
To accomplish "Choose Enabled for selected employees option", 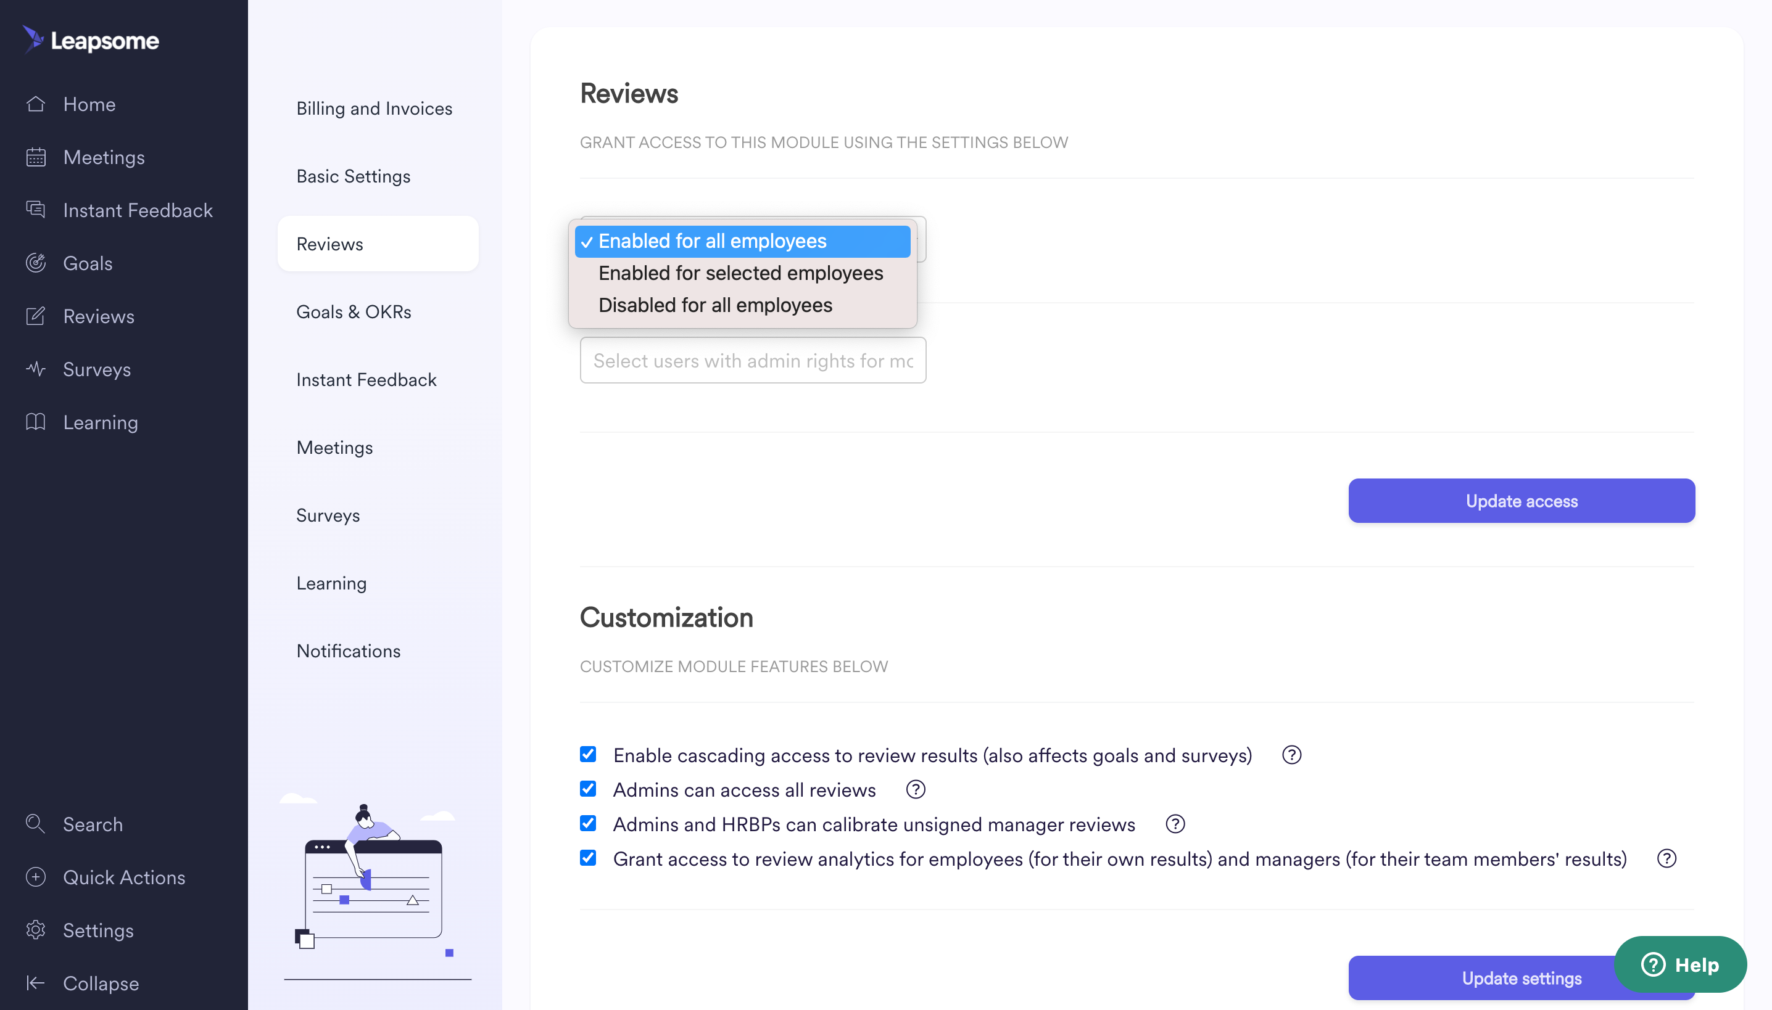I will tap(742, 273).
